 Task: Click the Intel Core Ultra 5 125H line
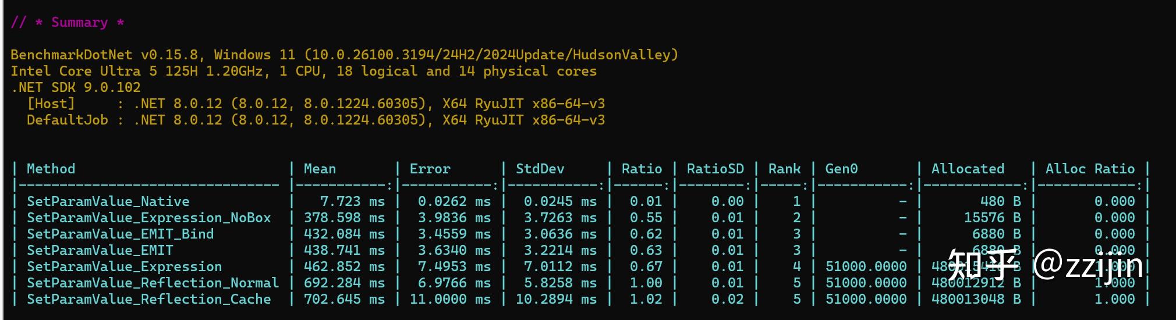click(304, 72)
